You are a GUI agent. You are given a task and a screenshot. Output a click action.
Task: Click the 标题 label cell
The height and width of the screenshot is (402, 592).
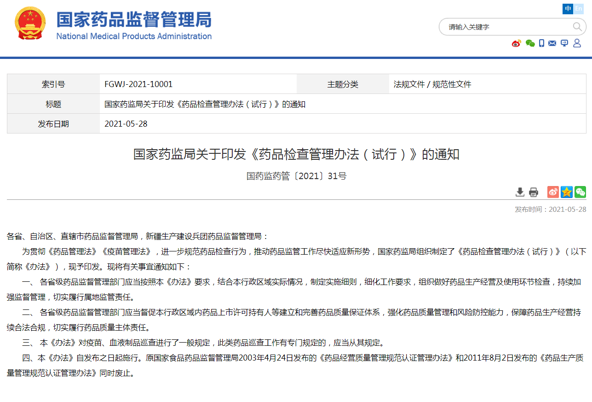[x=53, y=104]
